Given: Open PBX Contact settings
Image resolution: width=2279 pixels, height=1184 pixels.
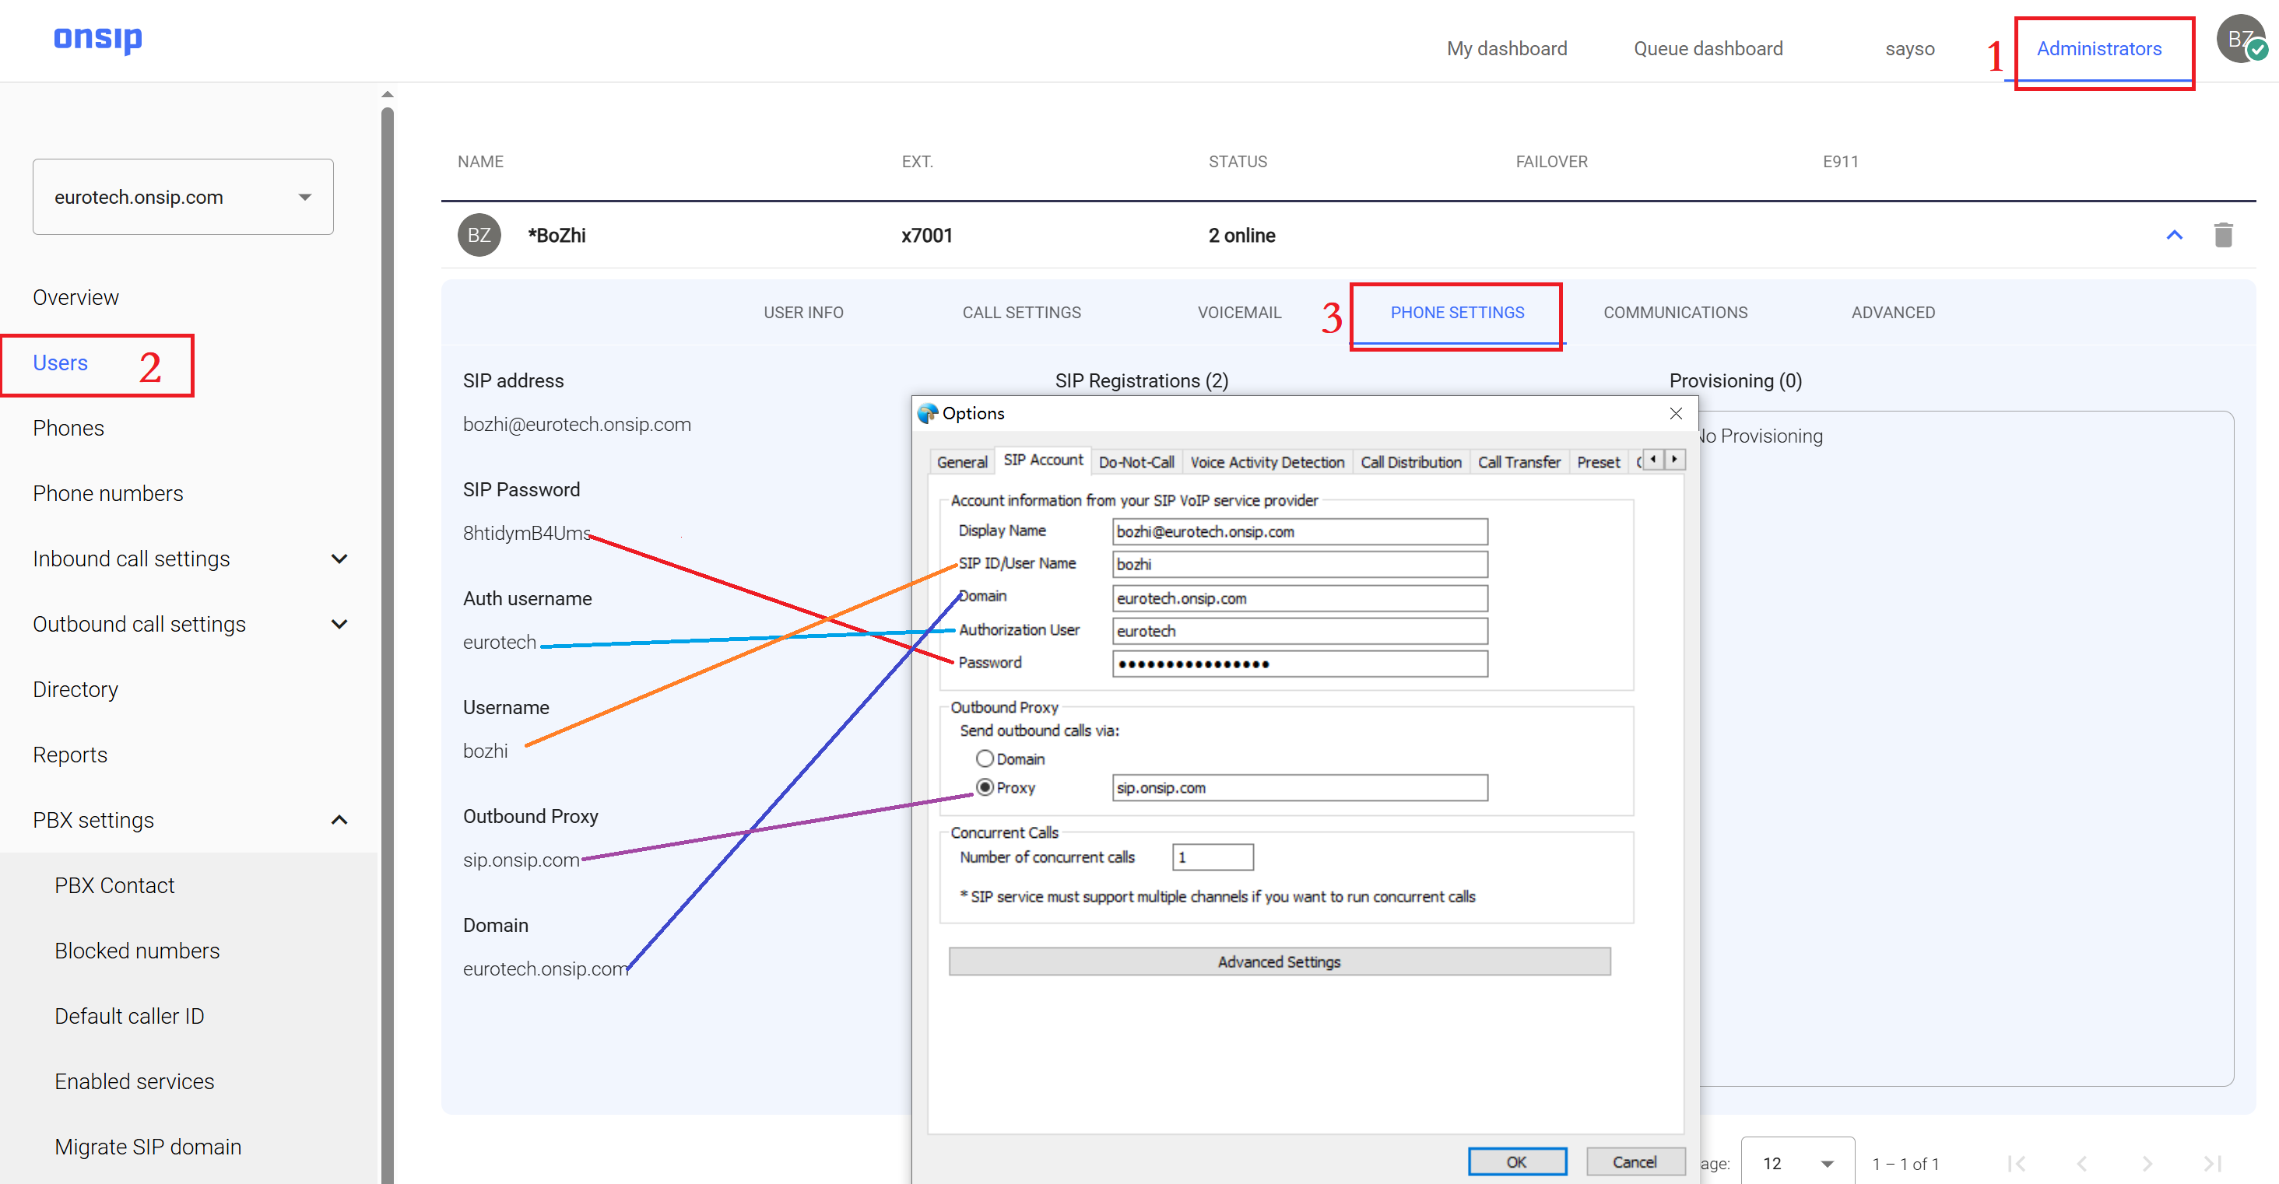Looking at the screenshot, I should (x=114, y=885).
